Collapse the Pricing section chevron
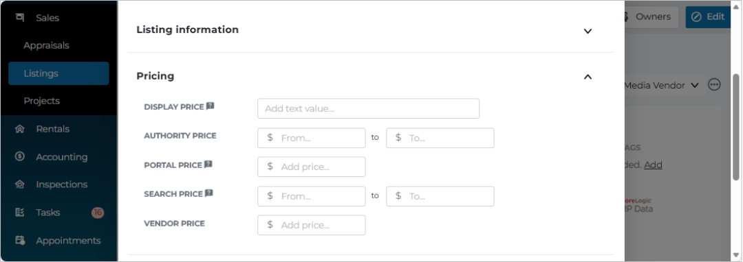 pos(588,77)
